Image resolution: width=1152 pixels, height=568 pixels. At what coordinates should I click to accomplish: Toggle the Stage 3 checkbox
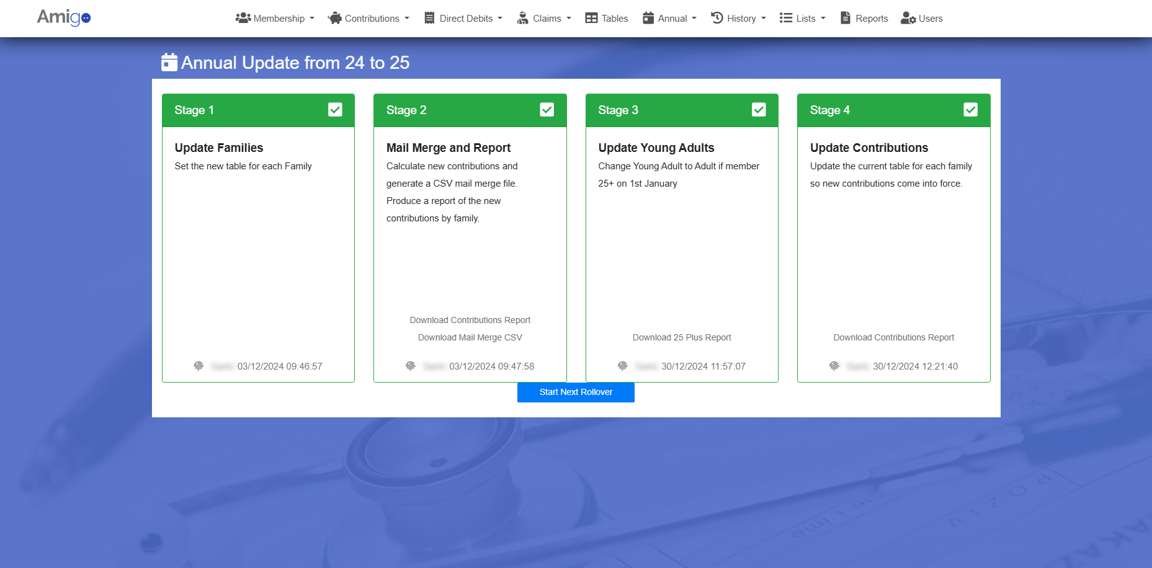(759, 110)
